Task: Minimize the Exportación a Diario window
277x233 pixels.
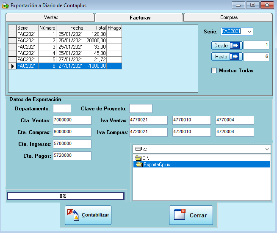Action: point(238,5)
